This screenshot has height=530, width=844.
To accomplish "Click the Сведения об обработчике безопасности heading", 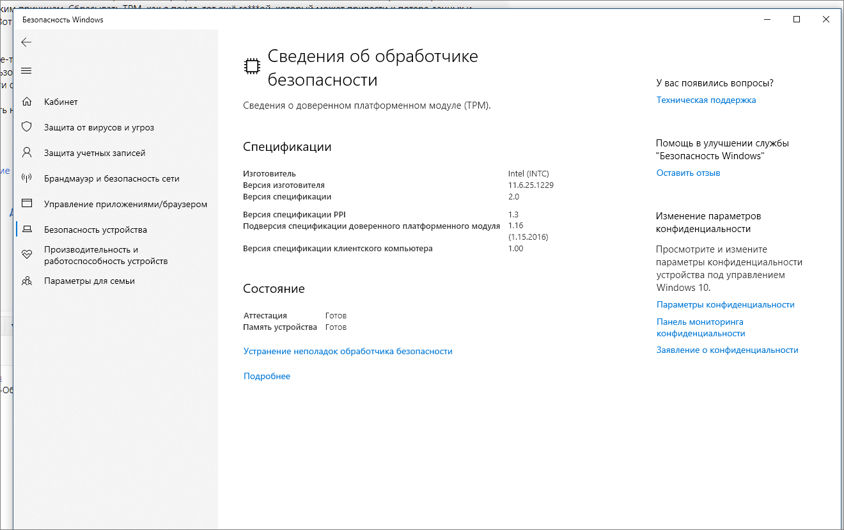I will point(373,68).
